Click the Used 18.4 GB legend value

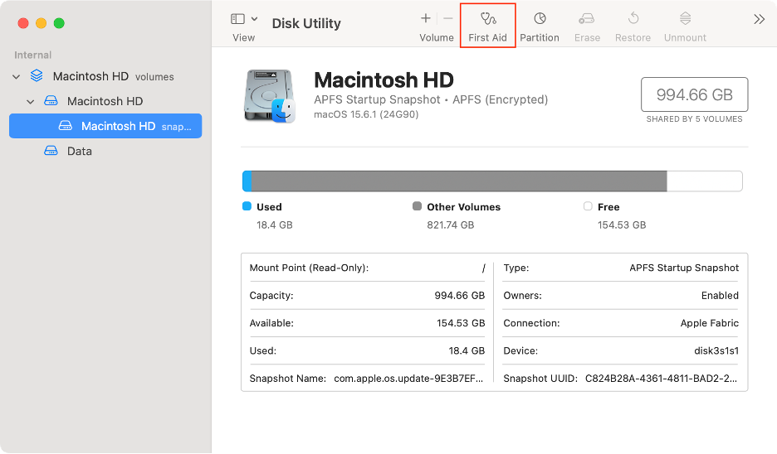tap(275, 225)
